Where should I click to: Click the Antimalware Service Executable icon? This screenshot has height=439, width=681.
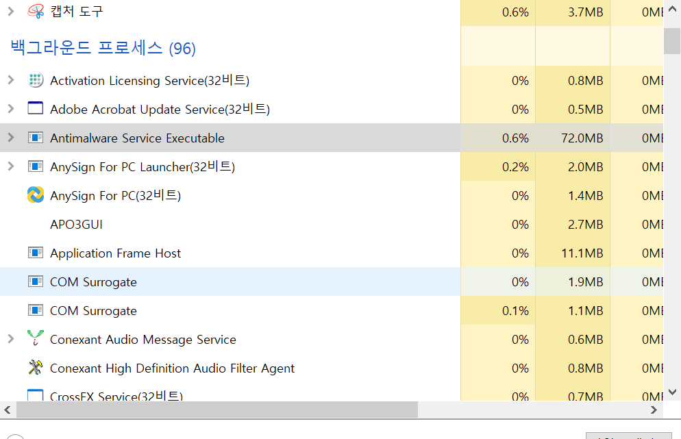[36, 138]
